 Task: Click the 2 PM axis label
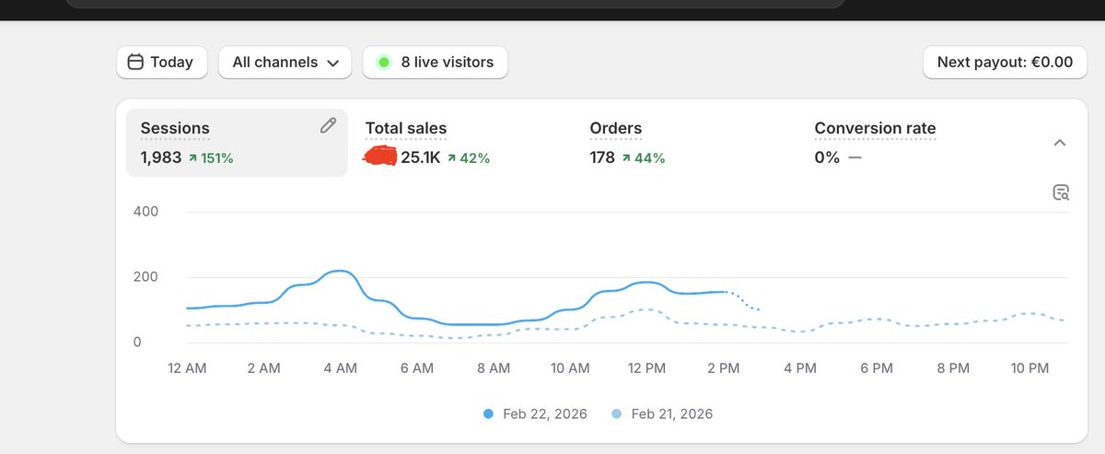pos(723,368)
